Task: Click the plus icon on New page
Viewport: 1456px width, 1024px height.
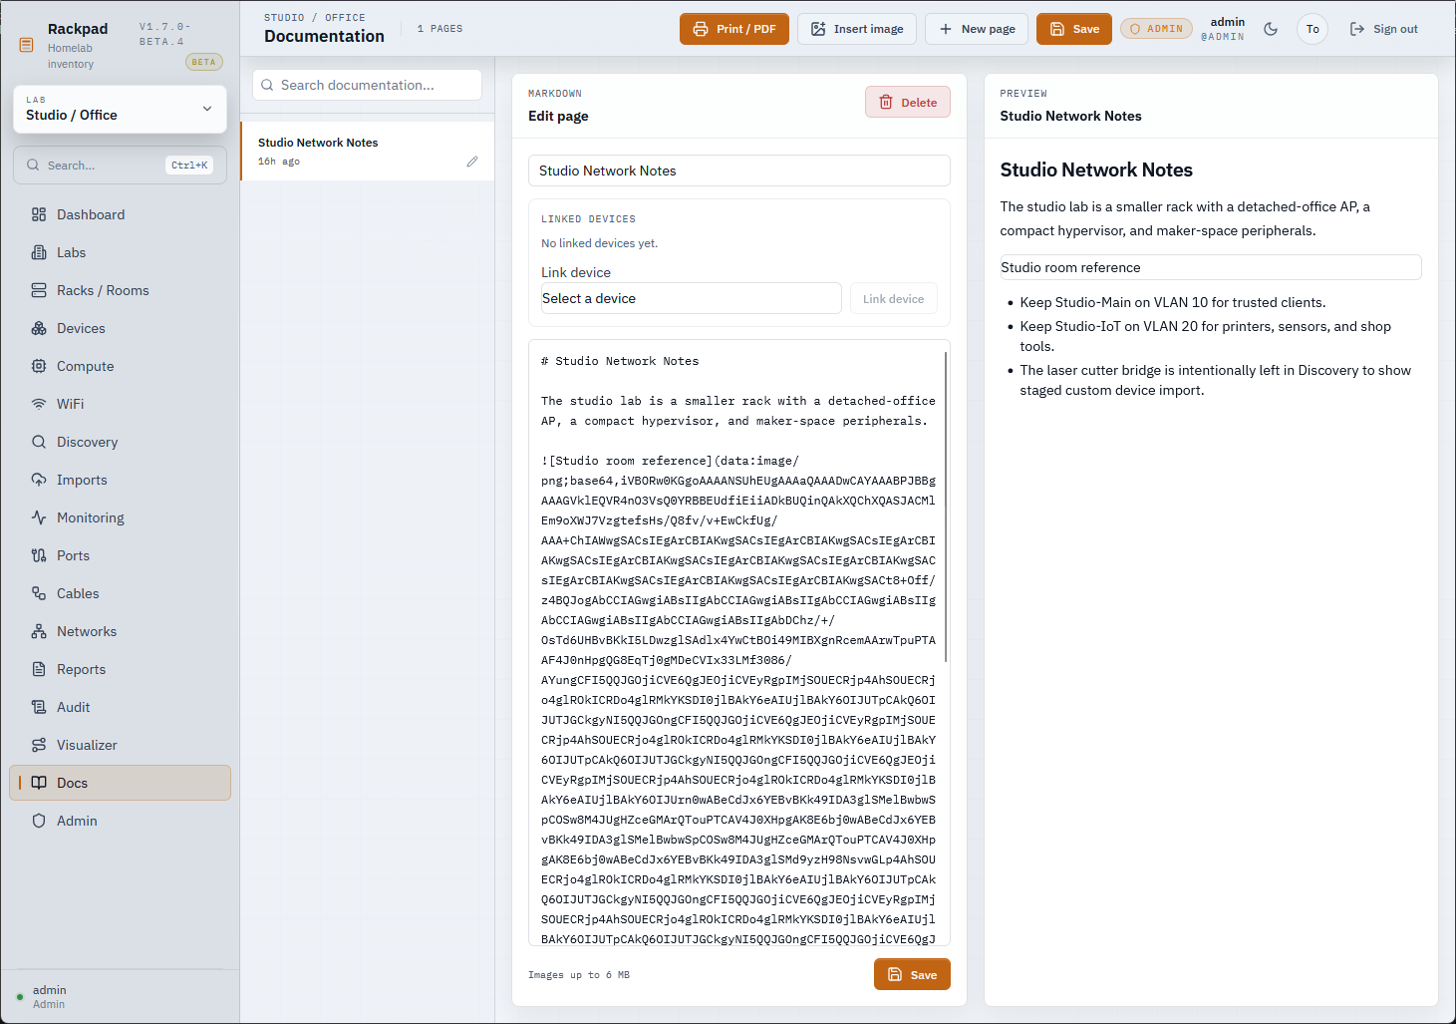Action: pos(946,29)
